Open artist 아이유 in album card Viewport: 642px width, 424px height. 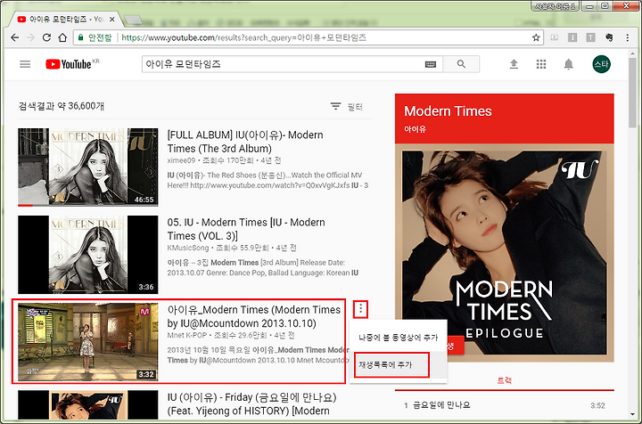(415, 129)
